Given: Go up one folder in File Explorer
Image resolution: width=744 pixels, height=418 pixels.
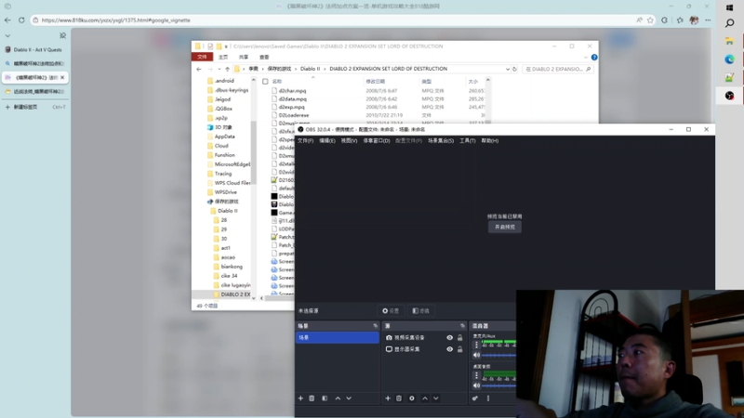Looking at the screenshot, I should coord(227,69).
